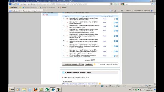Check the checkbox for day 2 letter

[x=64, y=46]
